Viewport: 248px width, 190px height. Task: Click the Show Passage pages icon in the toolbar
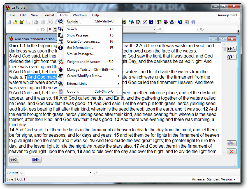pyautogui.click(x=138, y=22)
